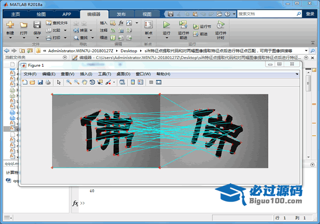The height and width of the screenshot is (224, 320).
Task: Click the Find (查找) magnifier icon
Action: pyautogui.click(x=76, y=38)
